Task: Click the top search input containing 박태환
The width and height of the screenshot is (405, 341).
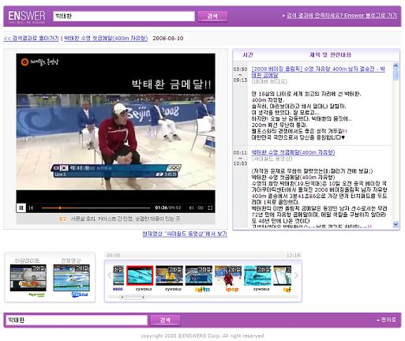Action: click(124, 17)
